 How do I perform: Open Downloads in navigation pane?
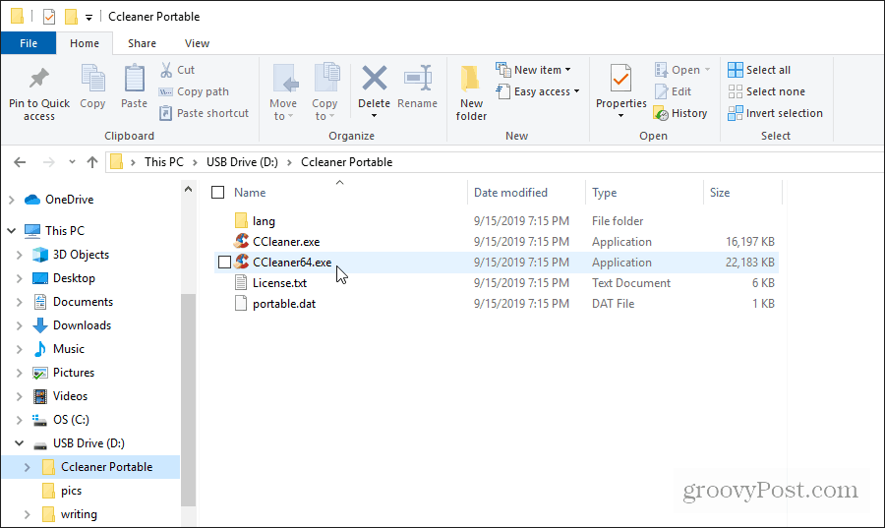(x=82, y=325)
